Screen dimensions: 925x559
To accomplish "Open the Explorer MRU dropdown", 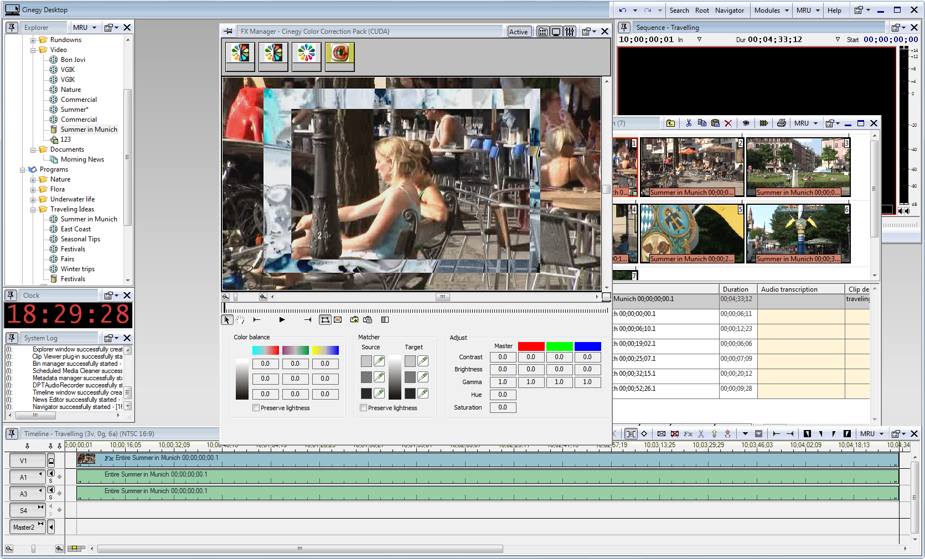I will (x=85, y=27).
